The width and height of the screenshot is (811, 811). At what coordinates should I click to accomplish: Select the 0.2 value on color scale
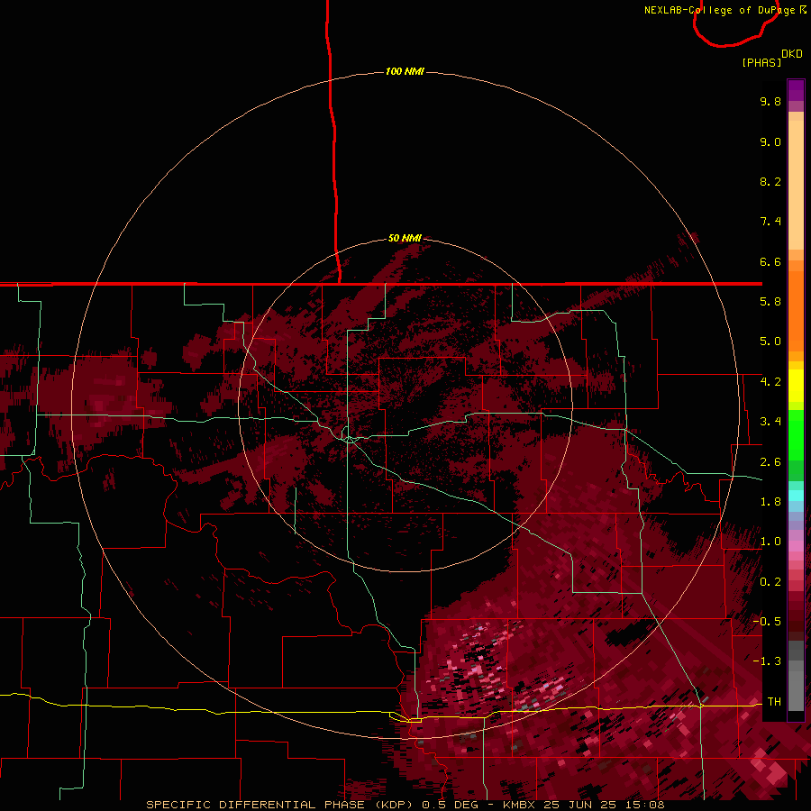pos(770,582)
